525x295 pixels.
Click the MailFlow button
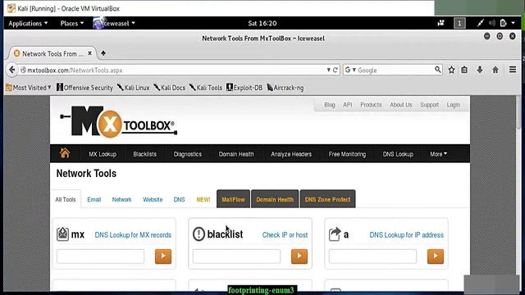point(233,199)
